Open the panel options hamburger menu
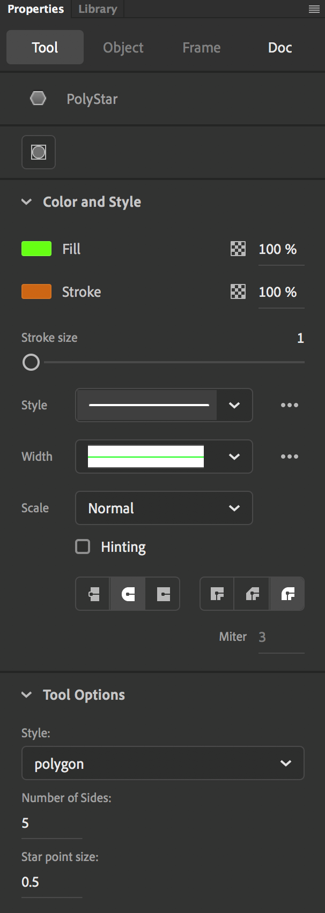This screenshot has height=913, width=325. click(x=314, y=10)
